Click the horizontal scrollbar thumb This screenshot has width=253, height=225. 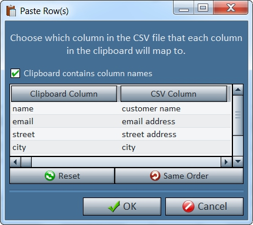tap(26, 162)
